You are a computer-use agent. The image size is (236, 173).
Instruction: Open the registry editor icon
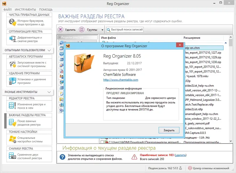(x=12, y=106)
